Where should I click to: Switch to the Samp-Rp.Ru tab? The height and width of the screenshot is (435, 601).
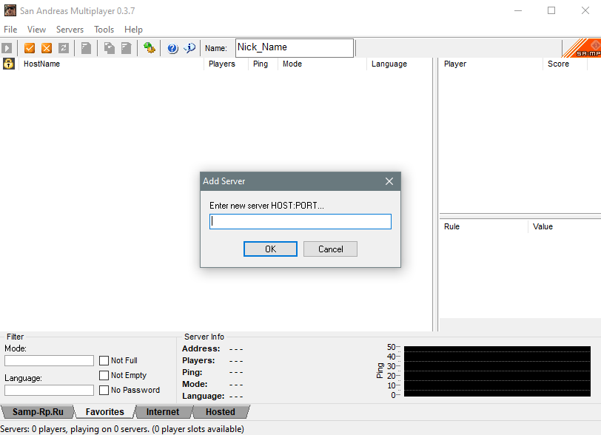[x=38, y=412]
